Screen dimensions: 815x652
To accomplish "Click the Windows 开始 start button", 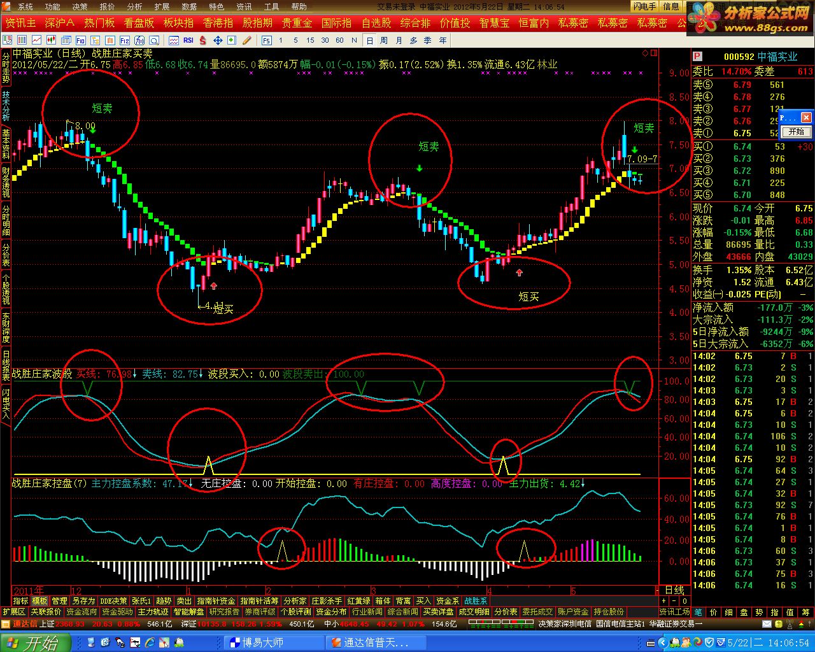I will tap(35, 642).
